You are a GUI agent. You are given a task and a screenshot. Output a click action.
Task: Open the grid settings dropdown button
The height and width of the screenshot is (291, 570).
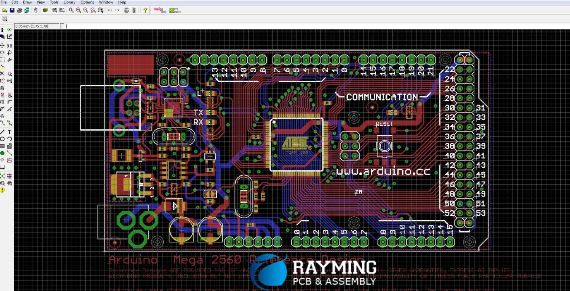(x=5, y=19)
